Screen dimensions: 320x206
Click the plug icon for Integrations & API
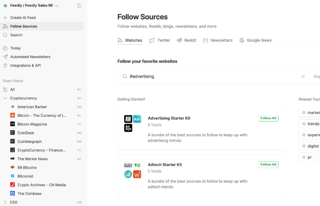[x=5, y=65]
